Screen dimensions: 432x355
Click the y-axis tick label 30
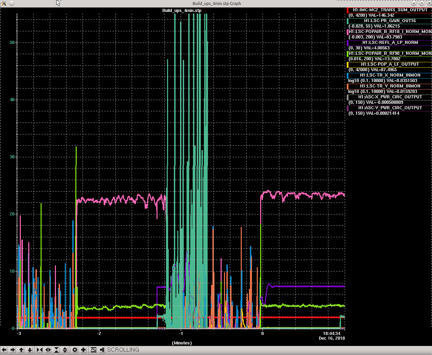[x=12, y=157]
